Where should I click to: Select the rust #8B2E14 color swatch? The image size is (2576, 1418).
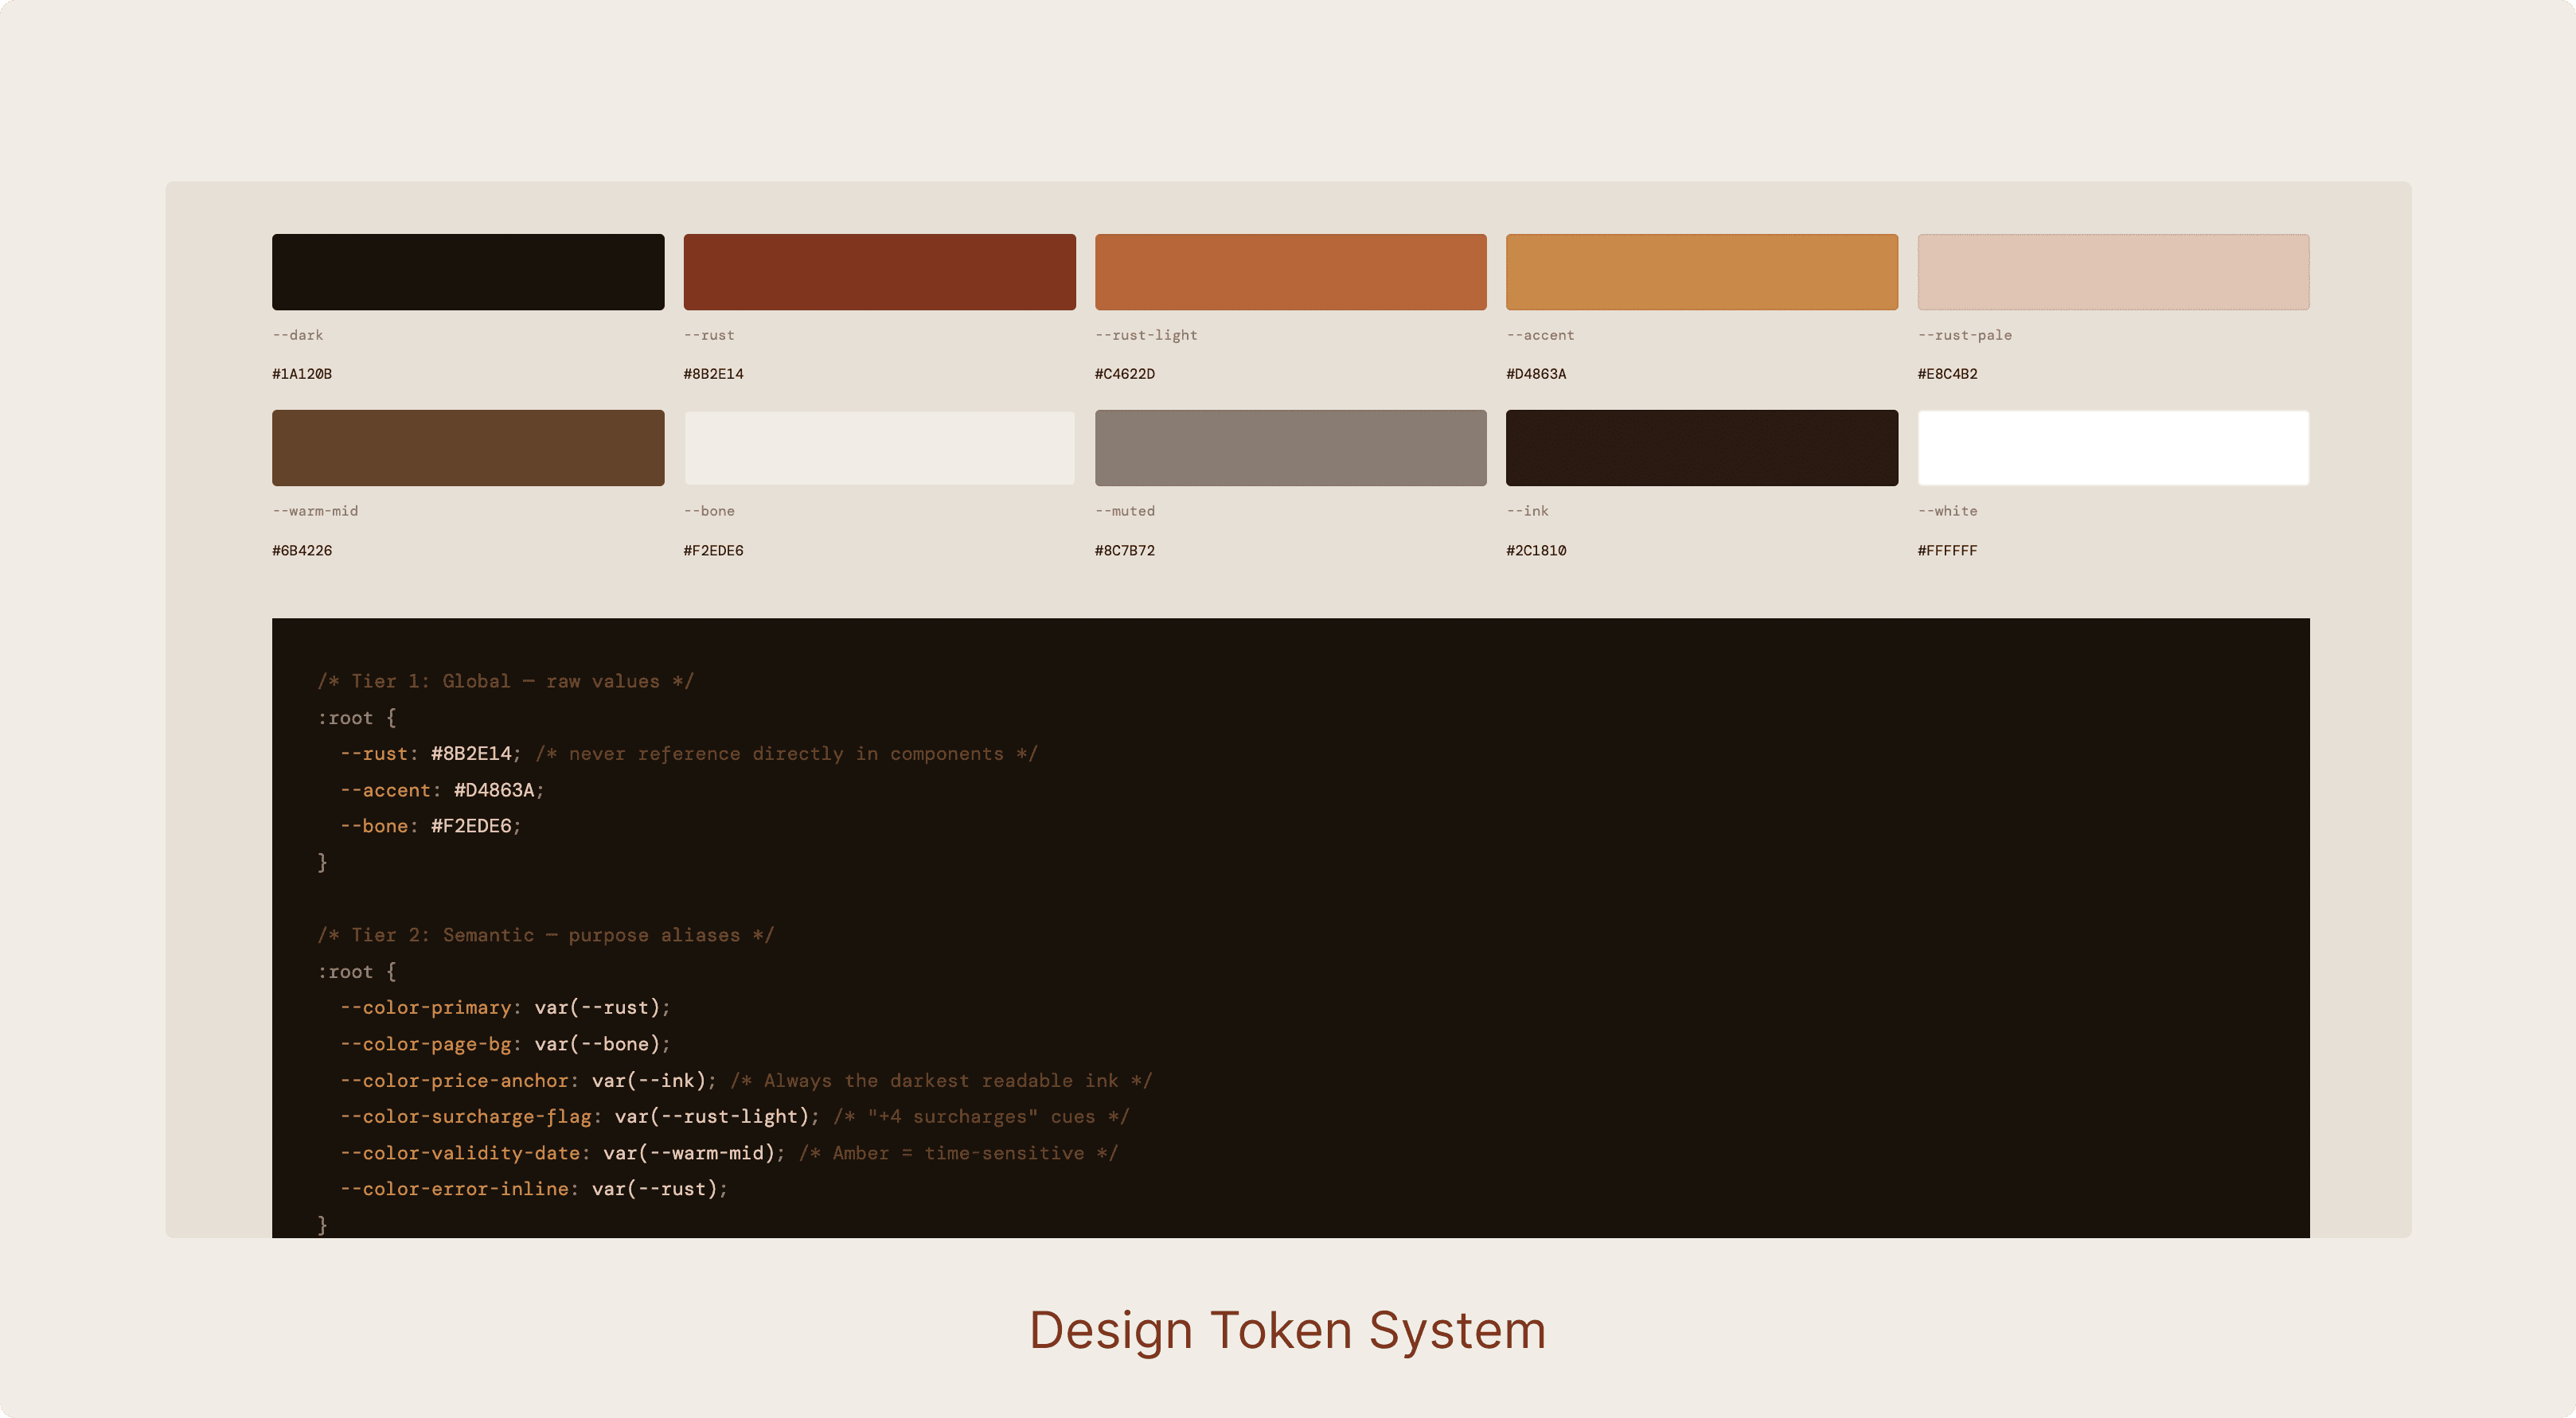click(879, 272)
